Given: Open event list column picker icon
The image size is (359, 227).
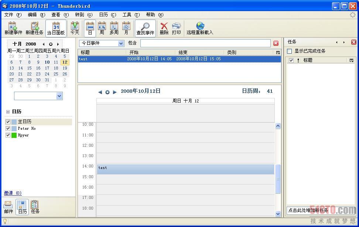Looking at the screenshot, I should 278,52.
